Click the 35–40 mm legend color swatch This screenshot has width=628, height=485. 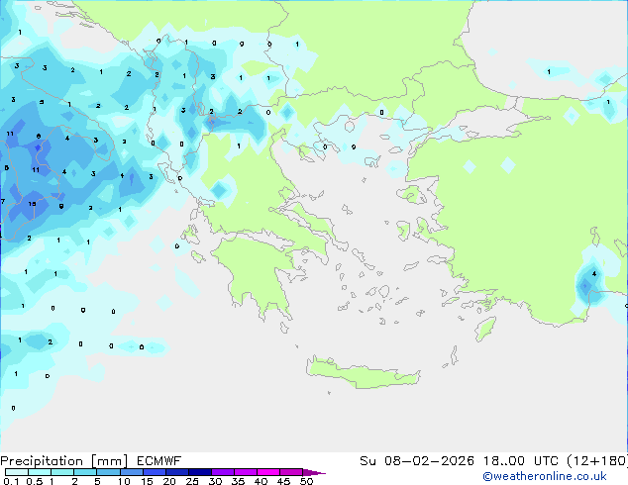click(245, 472)
